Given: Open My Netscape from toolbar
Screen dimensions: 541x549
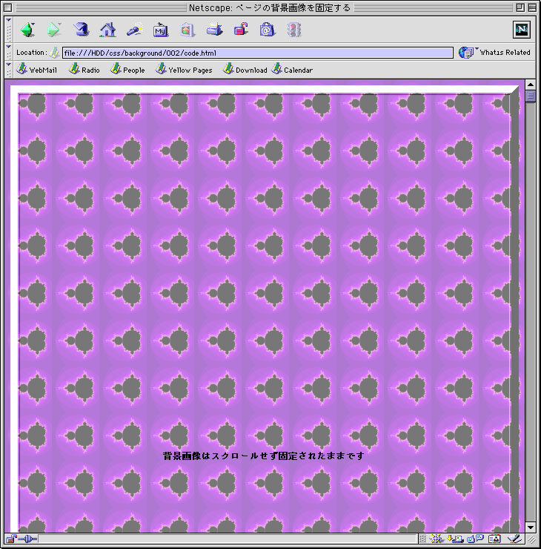Looking at the screenshot, I should click(161, 30).
